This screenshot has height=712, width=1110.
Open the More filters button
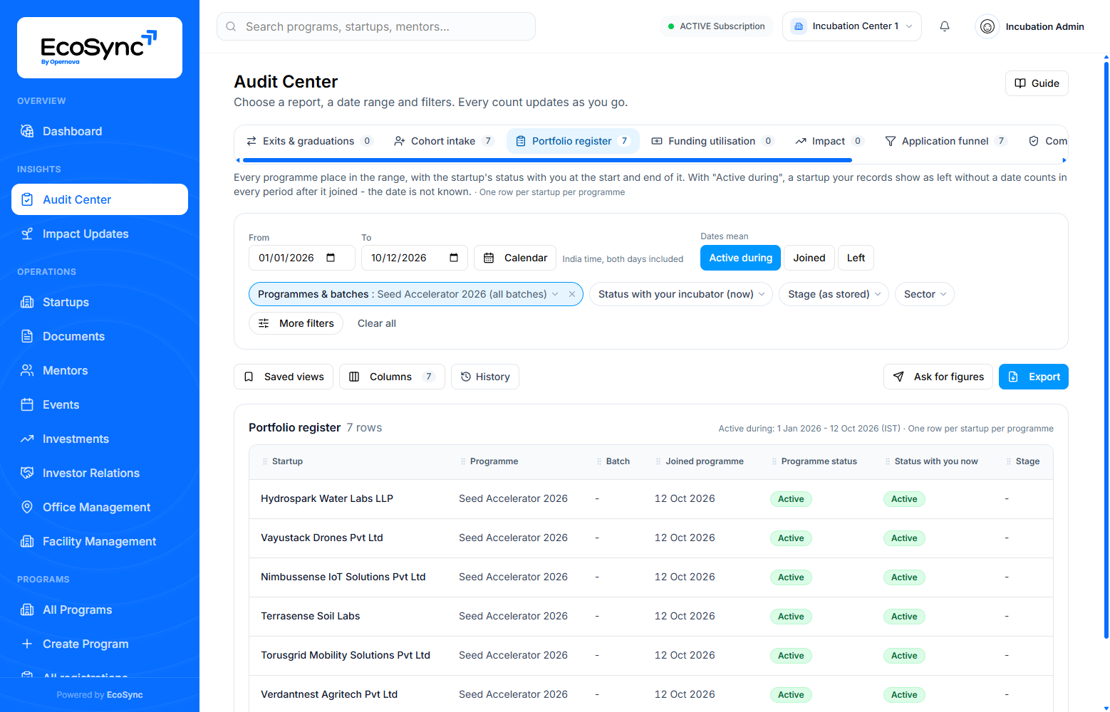[296, 323]
